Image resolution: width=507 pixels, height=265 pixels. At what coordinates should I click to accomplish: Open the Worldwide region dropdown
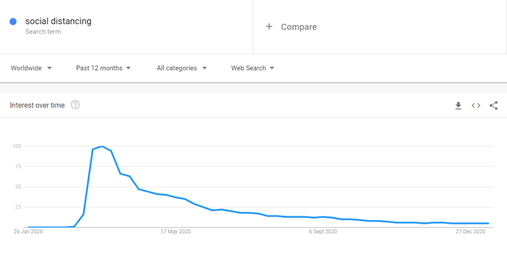(31, 68)
